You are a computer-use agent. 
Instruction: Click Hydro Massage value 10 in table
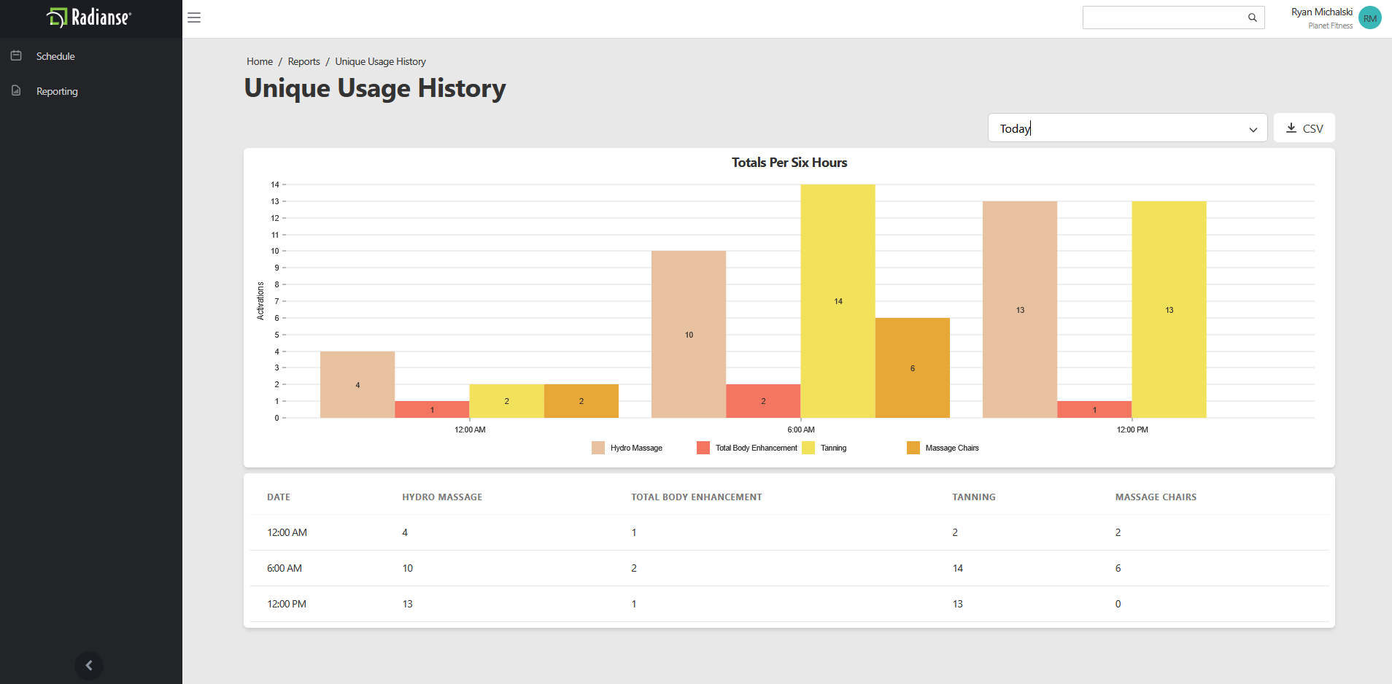[408, 568]
